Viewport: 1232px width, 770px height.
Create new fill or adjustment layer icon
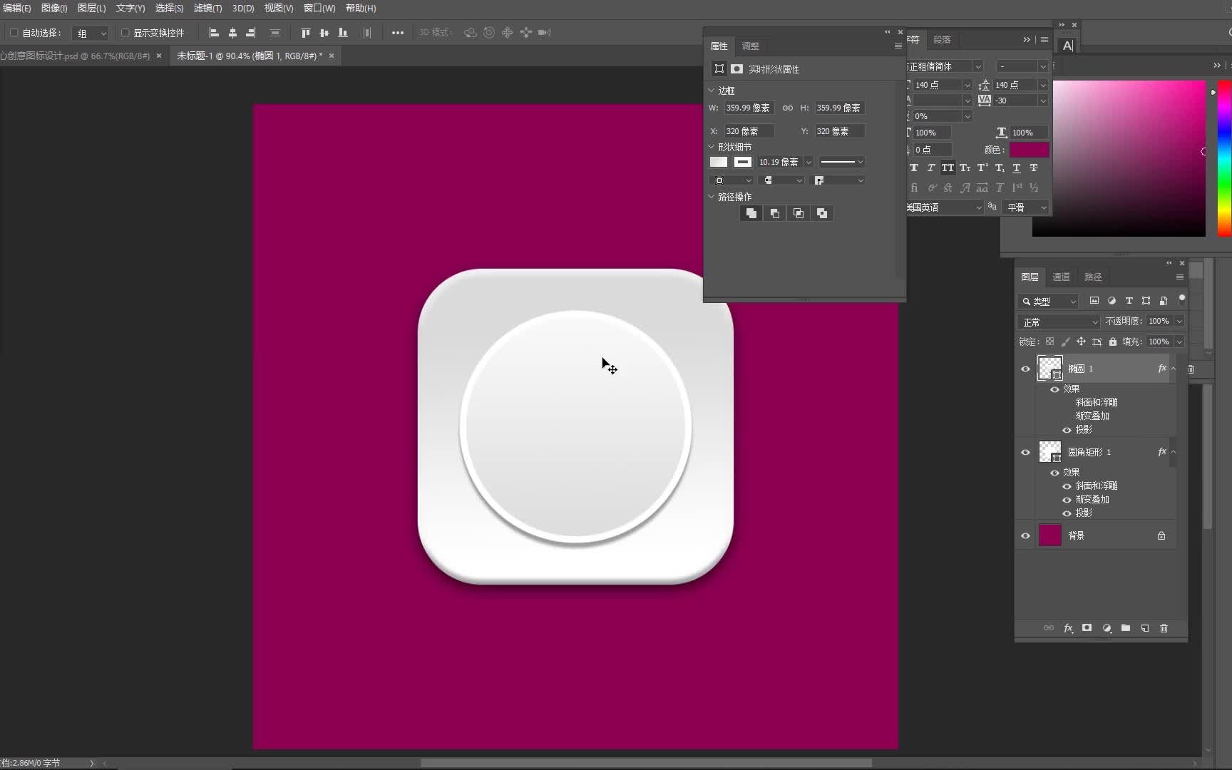(1107, 628)
